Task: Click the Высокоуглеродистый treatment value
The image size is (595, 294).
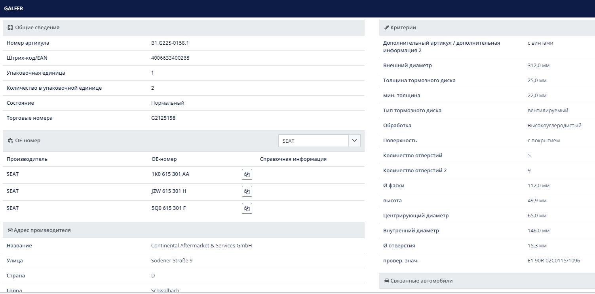Action: [555, 125]
